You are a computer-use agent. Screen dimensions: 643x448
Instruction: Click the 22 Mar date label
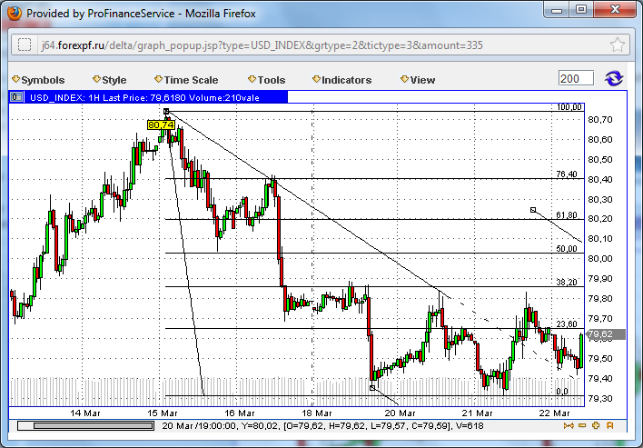[x=554, y=413]
